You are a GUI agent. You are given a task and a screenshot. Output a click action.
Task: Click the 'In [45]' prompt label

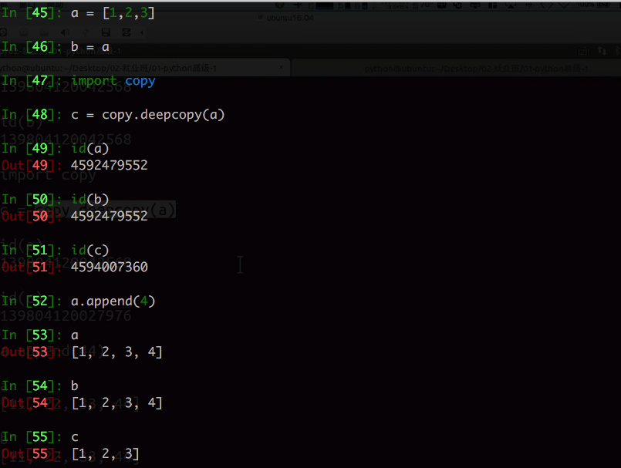(x=32, y=13)
